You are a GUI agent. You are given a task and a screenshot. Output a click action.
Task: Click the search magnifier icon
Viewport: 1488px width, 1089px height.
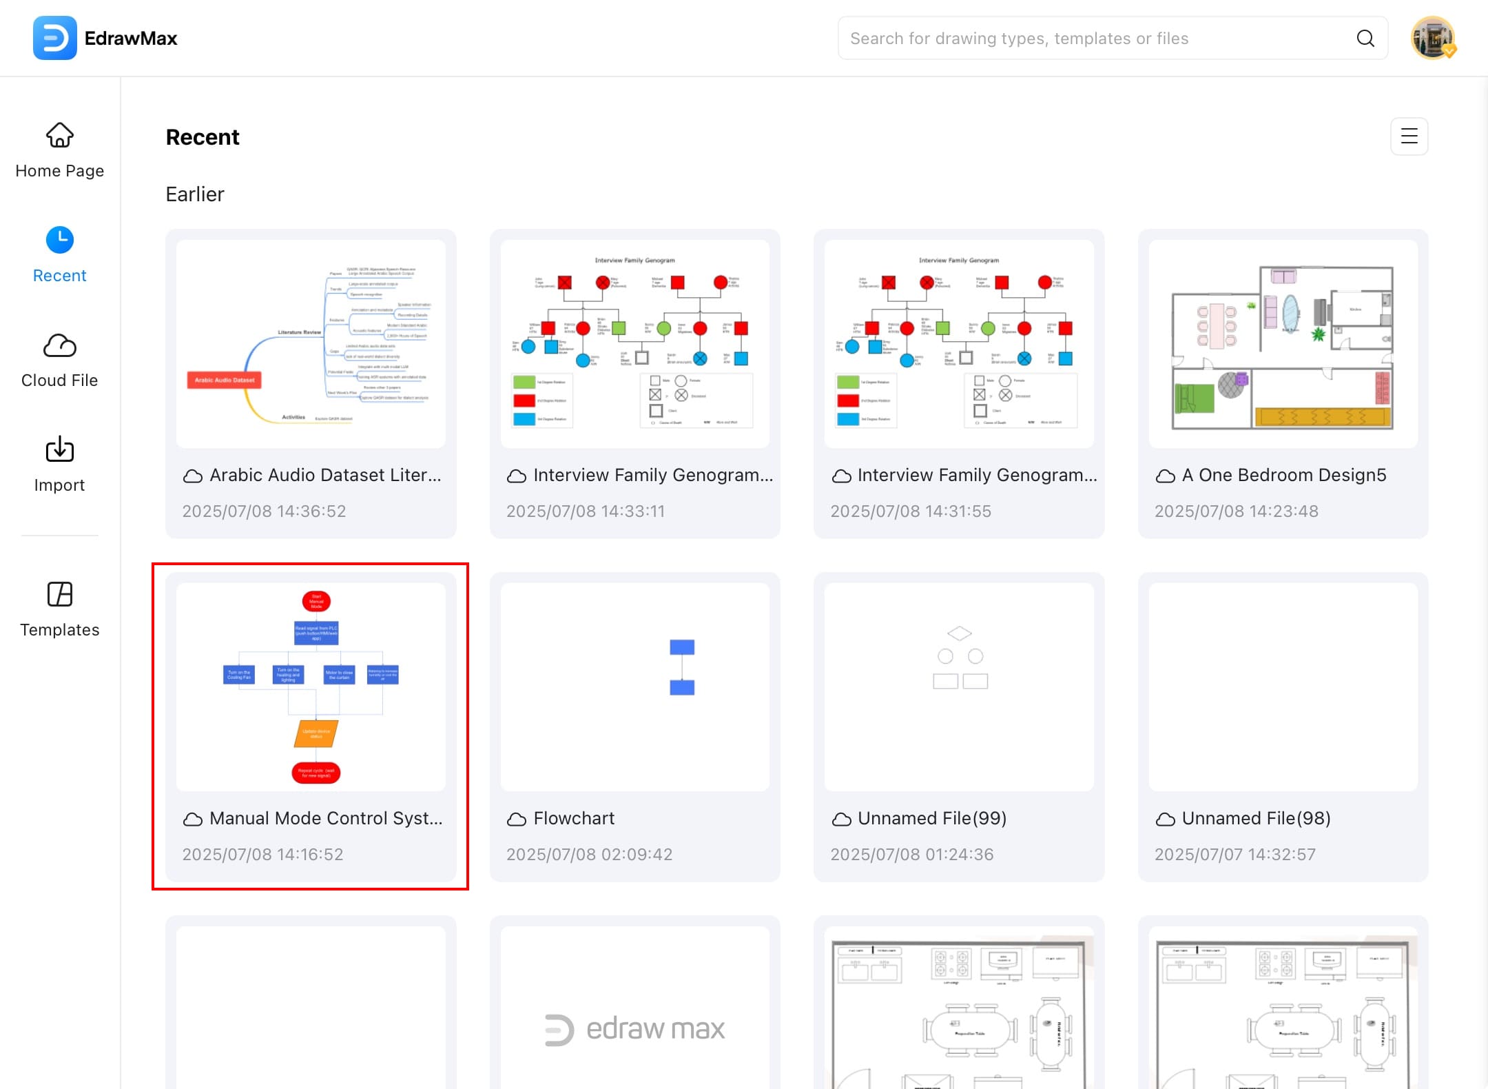click(1365, 39)
